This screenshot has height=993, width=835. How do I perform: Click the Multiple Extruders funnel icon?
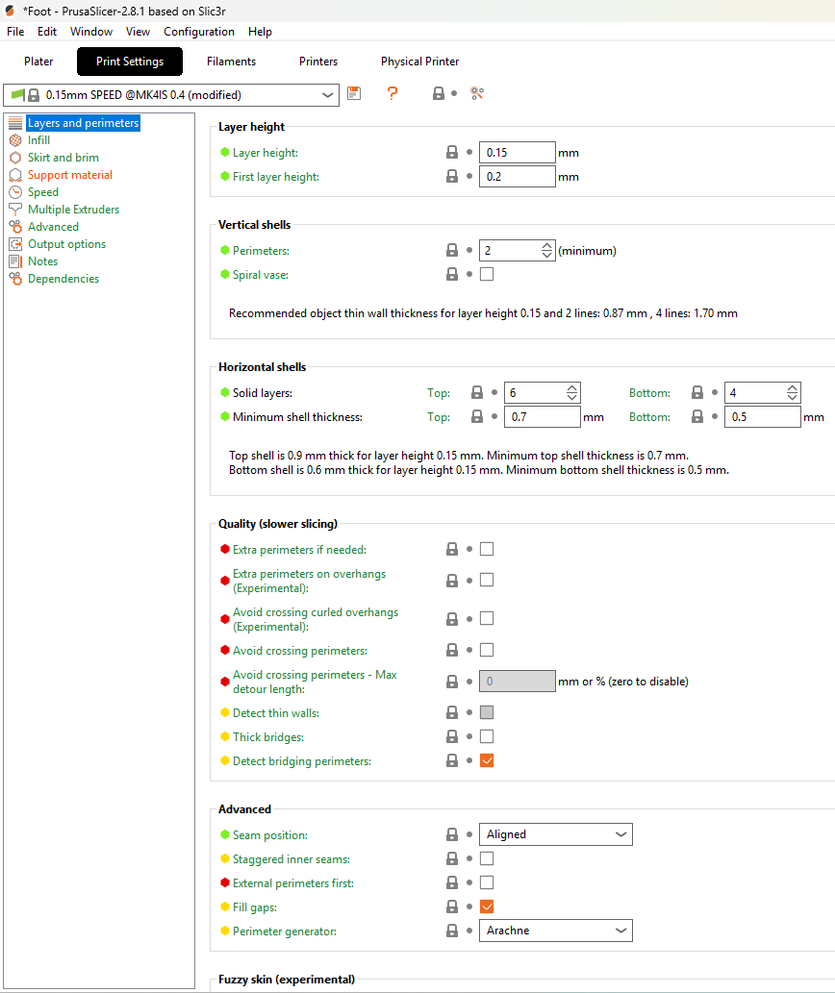point(15,209)
